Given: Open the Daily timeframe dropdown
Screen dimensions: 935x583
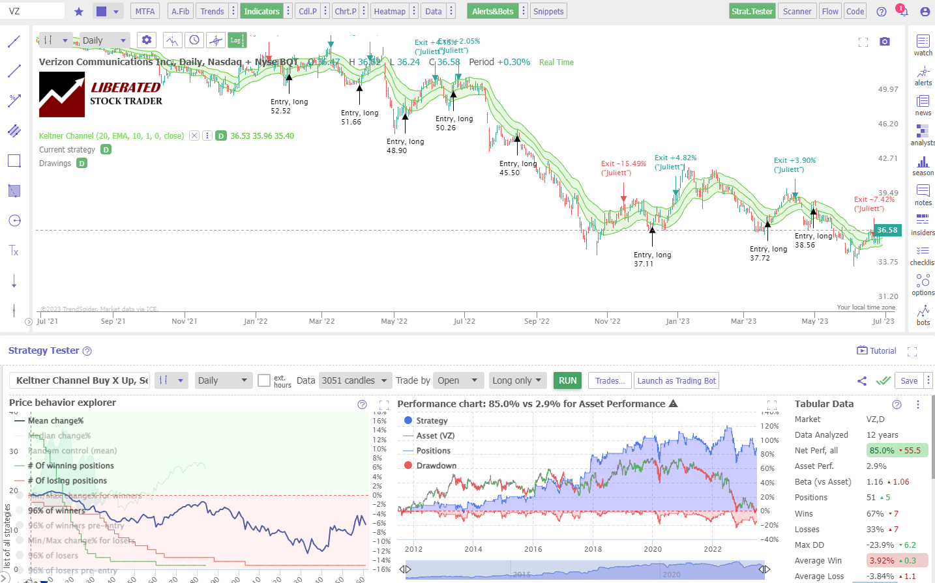Looking at the screenshot, I should click(103, 39).
